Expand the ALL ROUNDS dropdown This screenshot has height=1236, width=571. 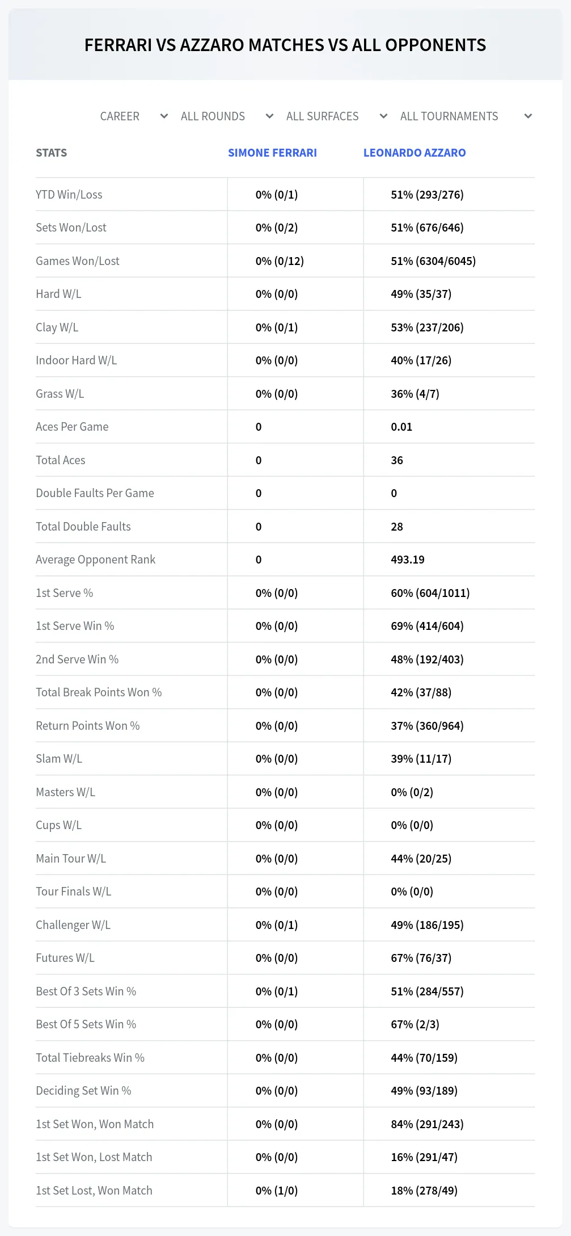coord(227,116)
